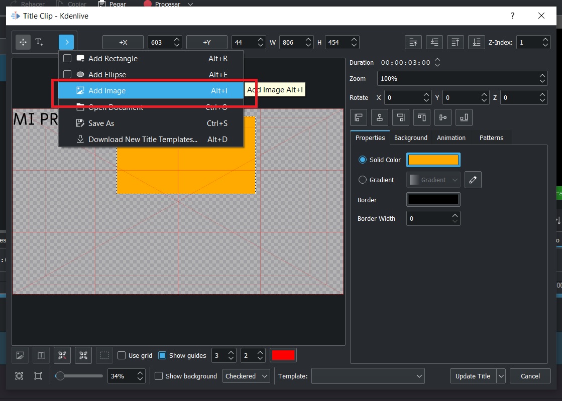
Task: Align item to the right edge
Action: tap(401, 117)
